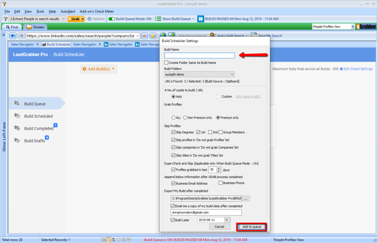Check the Business Phone checkbox

pyautogui.click(x=220, y=183)
